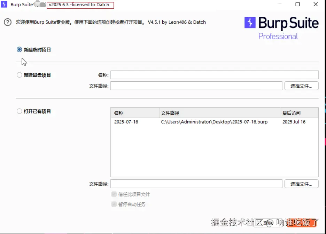Click the 名称 input field for new disk project
The height and width of the screenshot is (234, 326).
[214, 75]
